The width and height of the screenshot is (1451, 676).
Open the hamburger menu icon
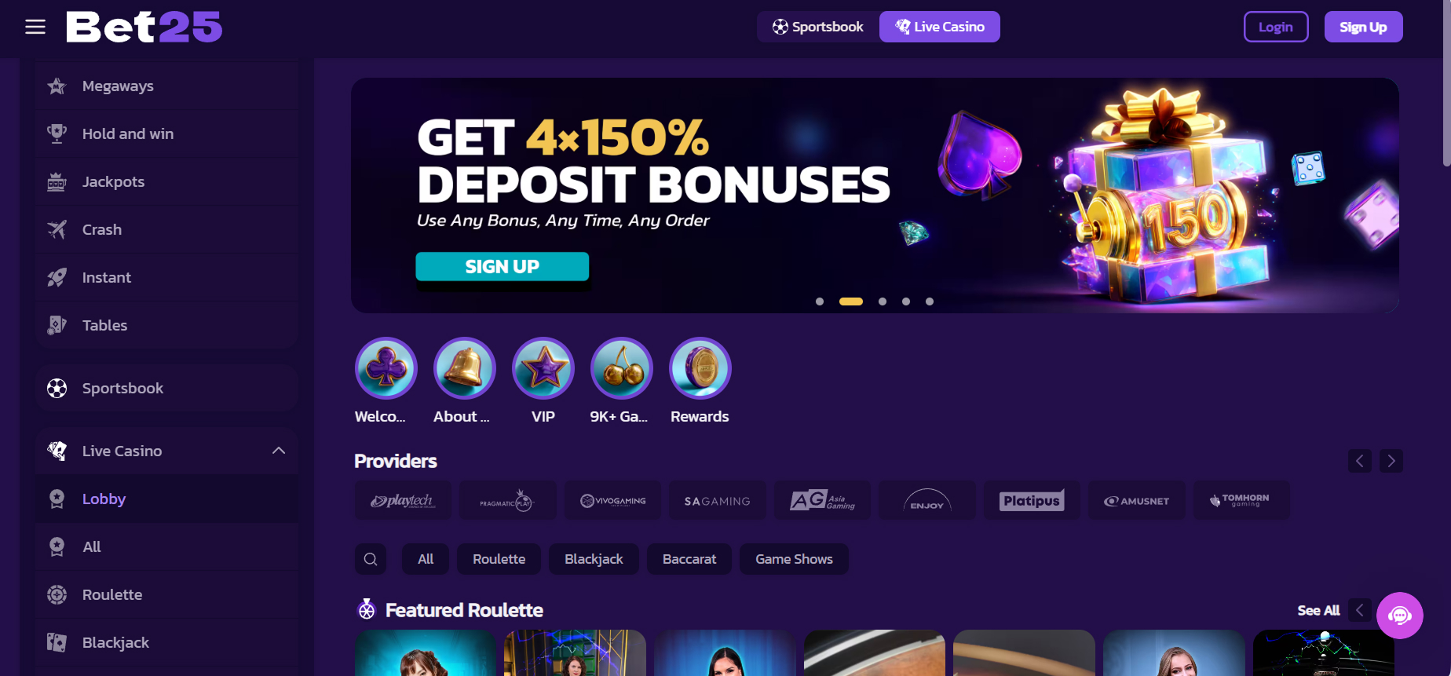click(x=35, y=27)
